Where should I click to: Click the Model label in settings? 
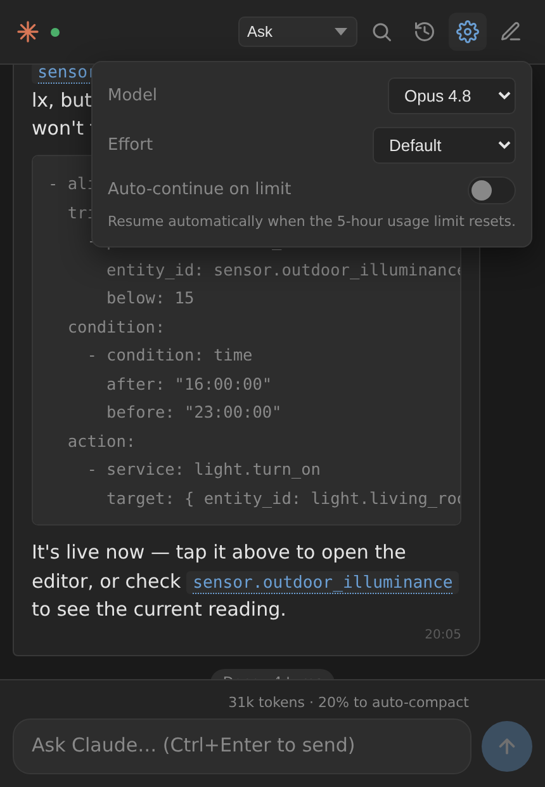click(132, 95)
